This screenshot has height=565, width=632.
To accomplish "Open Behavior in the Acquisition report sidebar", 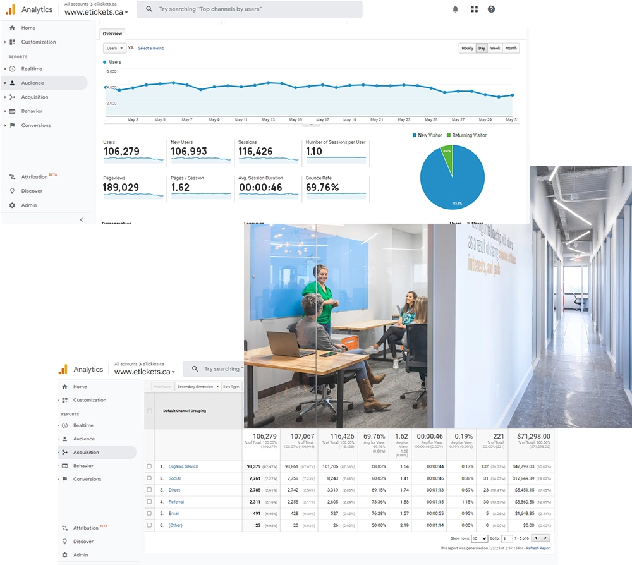I will (83, 465).
